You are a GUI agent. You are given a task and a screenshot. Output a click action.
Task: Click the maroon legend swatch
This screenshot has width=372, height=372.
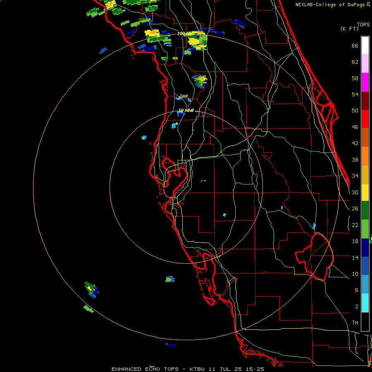[365, 101]
